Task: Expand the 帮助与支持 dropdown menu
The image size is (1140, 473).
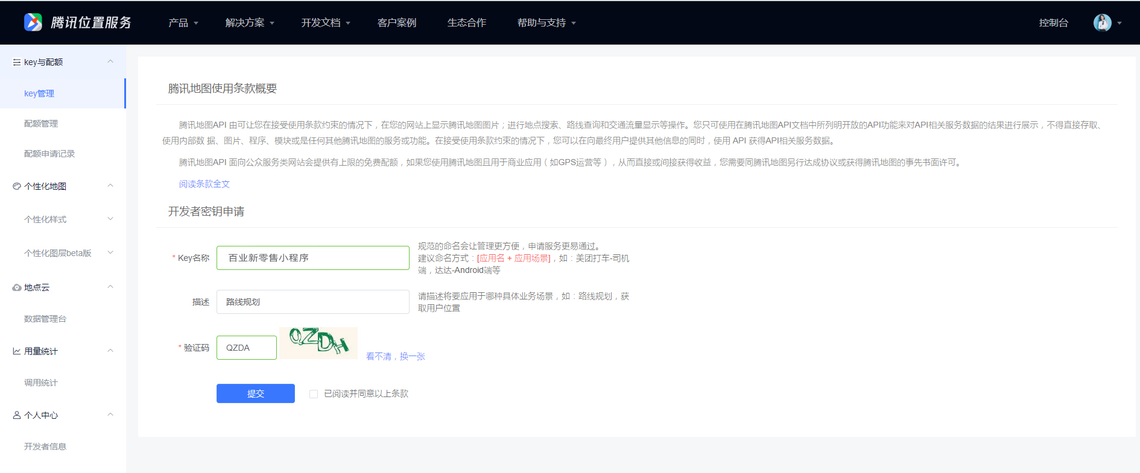Action: (x=546, y=23)
